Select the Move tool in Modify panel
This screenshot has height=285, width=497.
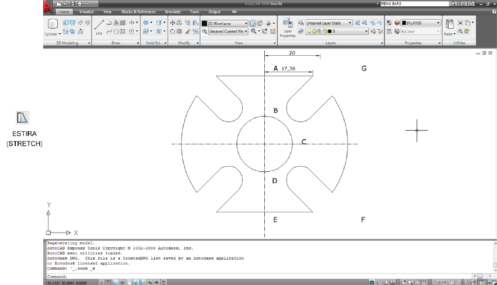[173, 23]
